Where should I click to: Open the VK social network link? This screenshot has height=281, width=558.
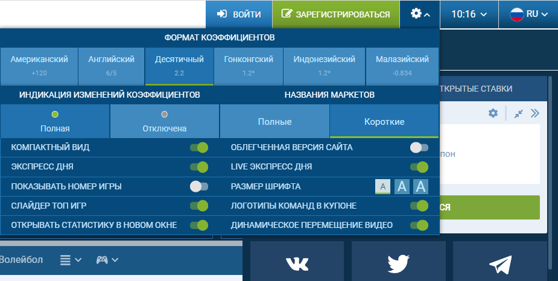point(296,263)
